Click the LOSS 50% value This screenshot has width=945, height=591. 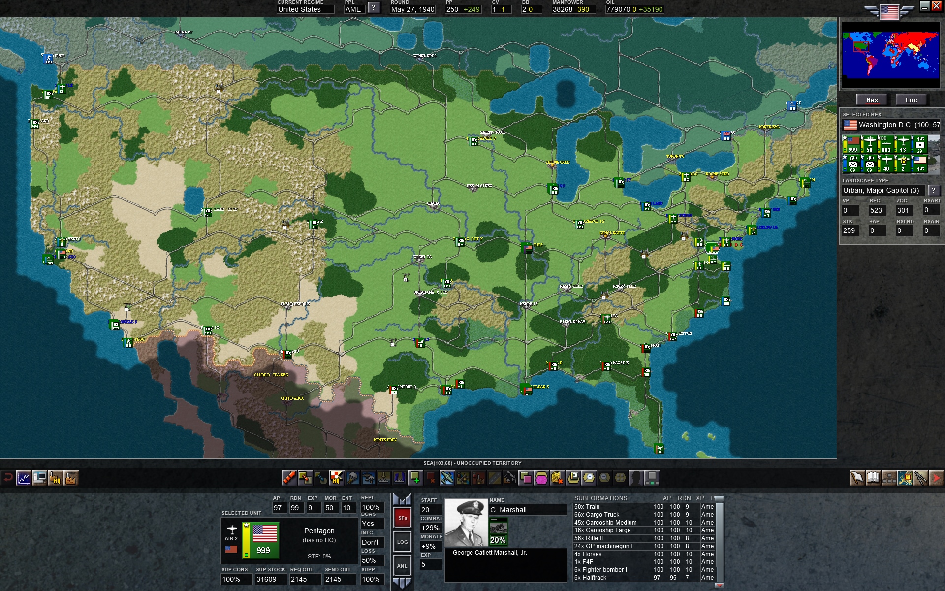(372, 560)
